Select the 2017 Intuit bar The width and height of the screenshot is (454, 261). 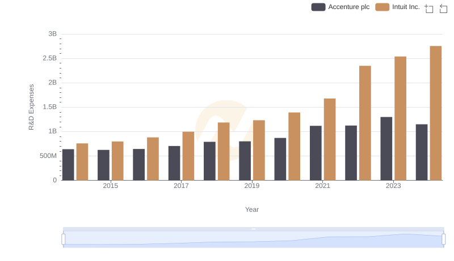click(x=188, y=156)
